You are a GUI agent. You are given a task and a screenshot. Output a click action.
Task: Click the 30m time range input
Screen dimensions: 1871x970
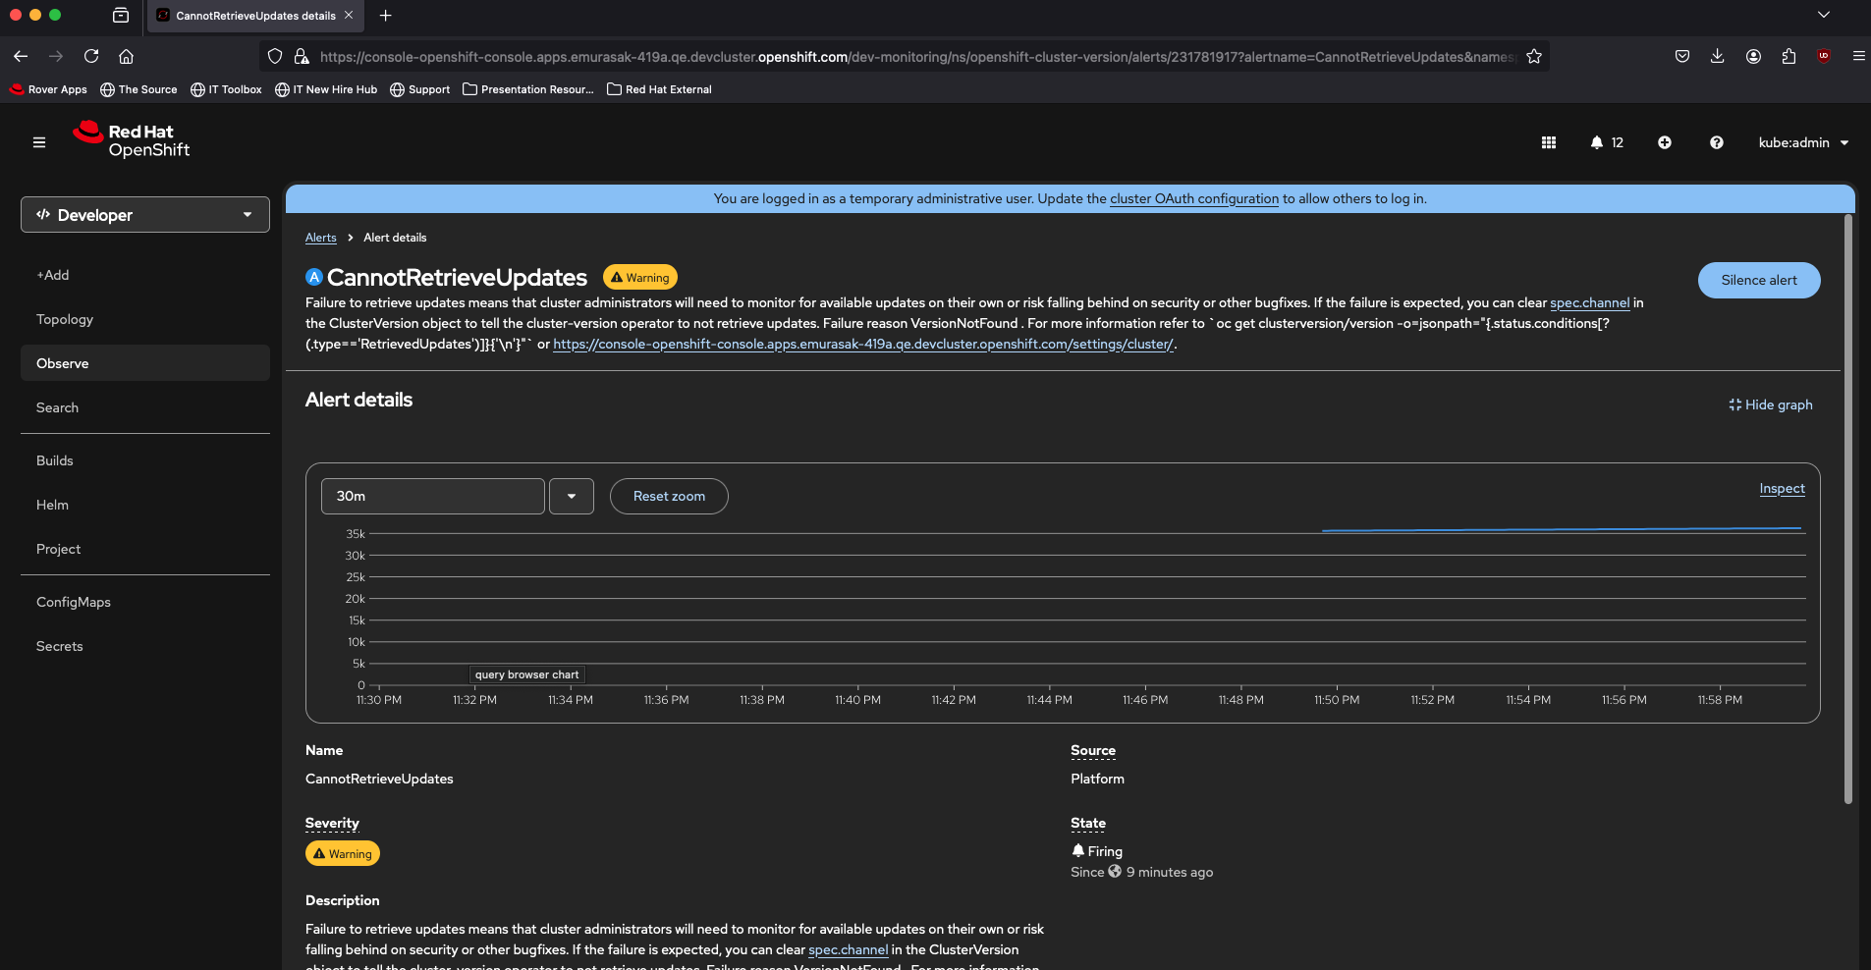pos(433,496)
